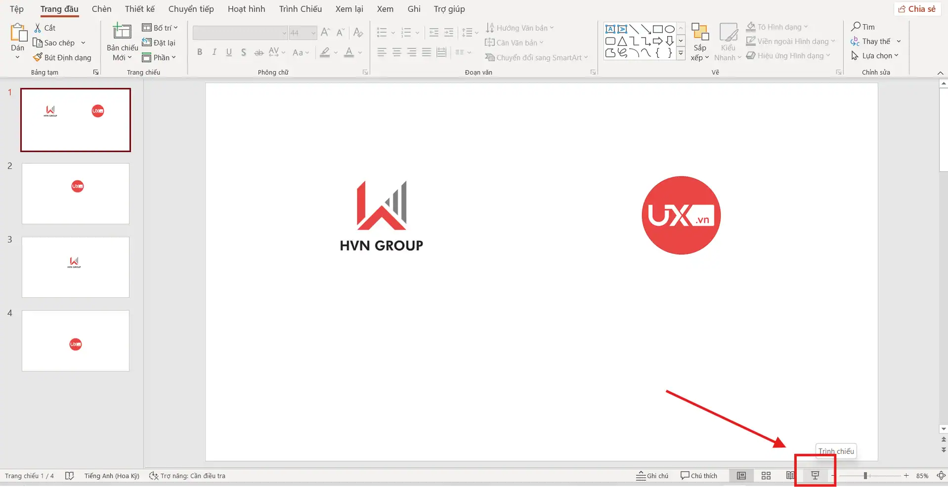Start slideshow from the Trình chiếu status icon
Viewport: 948px width, 487px height.
coord(815,476)
